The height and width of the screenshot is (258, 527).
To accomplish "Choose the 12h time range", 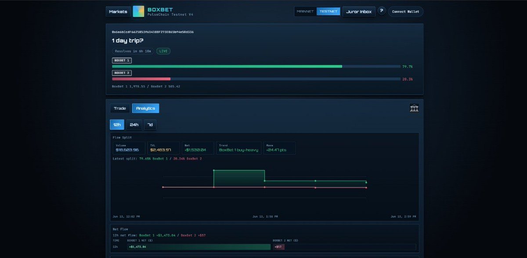I will tap(117, 125).
